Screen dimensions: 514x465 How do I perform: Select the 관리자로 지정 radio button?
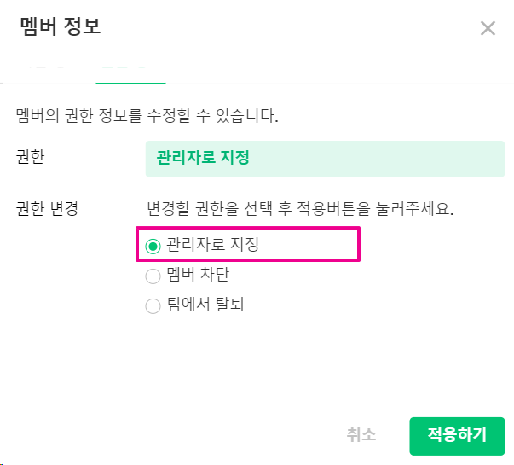click(x=153, y=246)
